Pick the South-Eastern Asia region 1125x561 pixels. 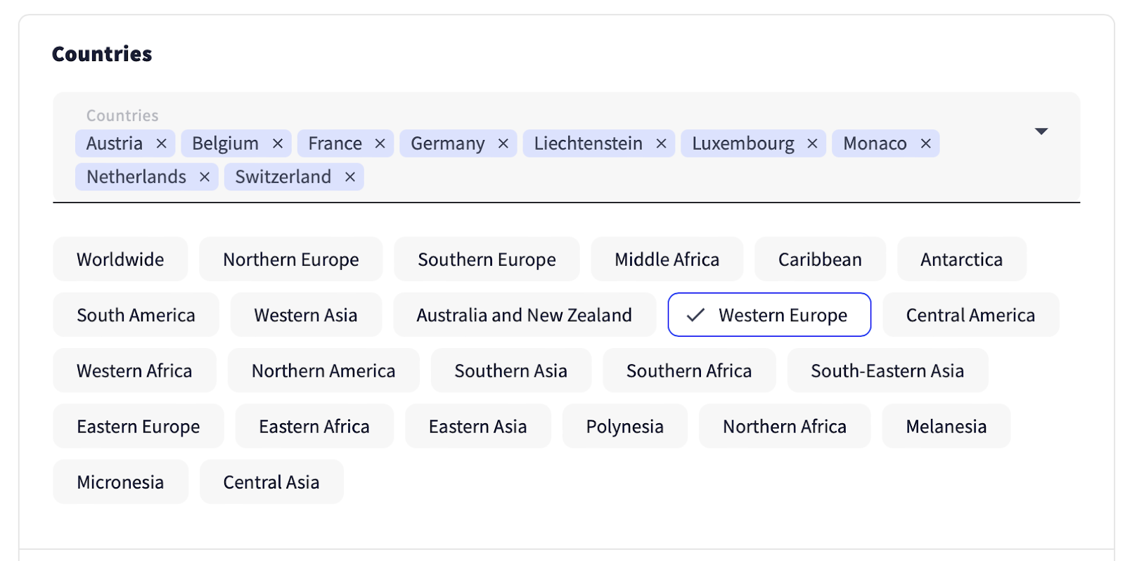[x=887, y=370]
